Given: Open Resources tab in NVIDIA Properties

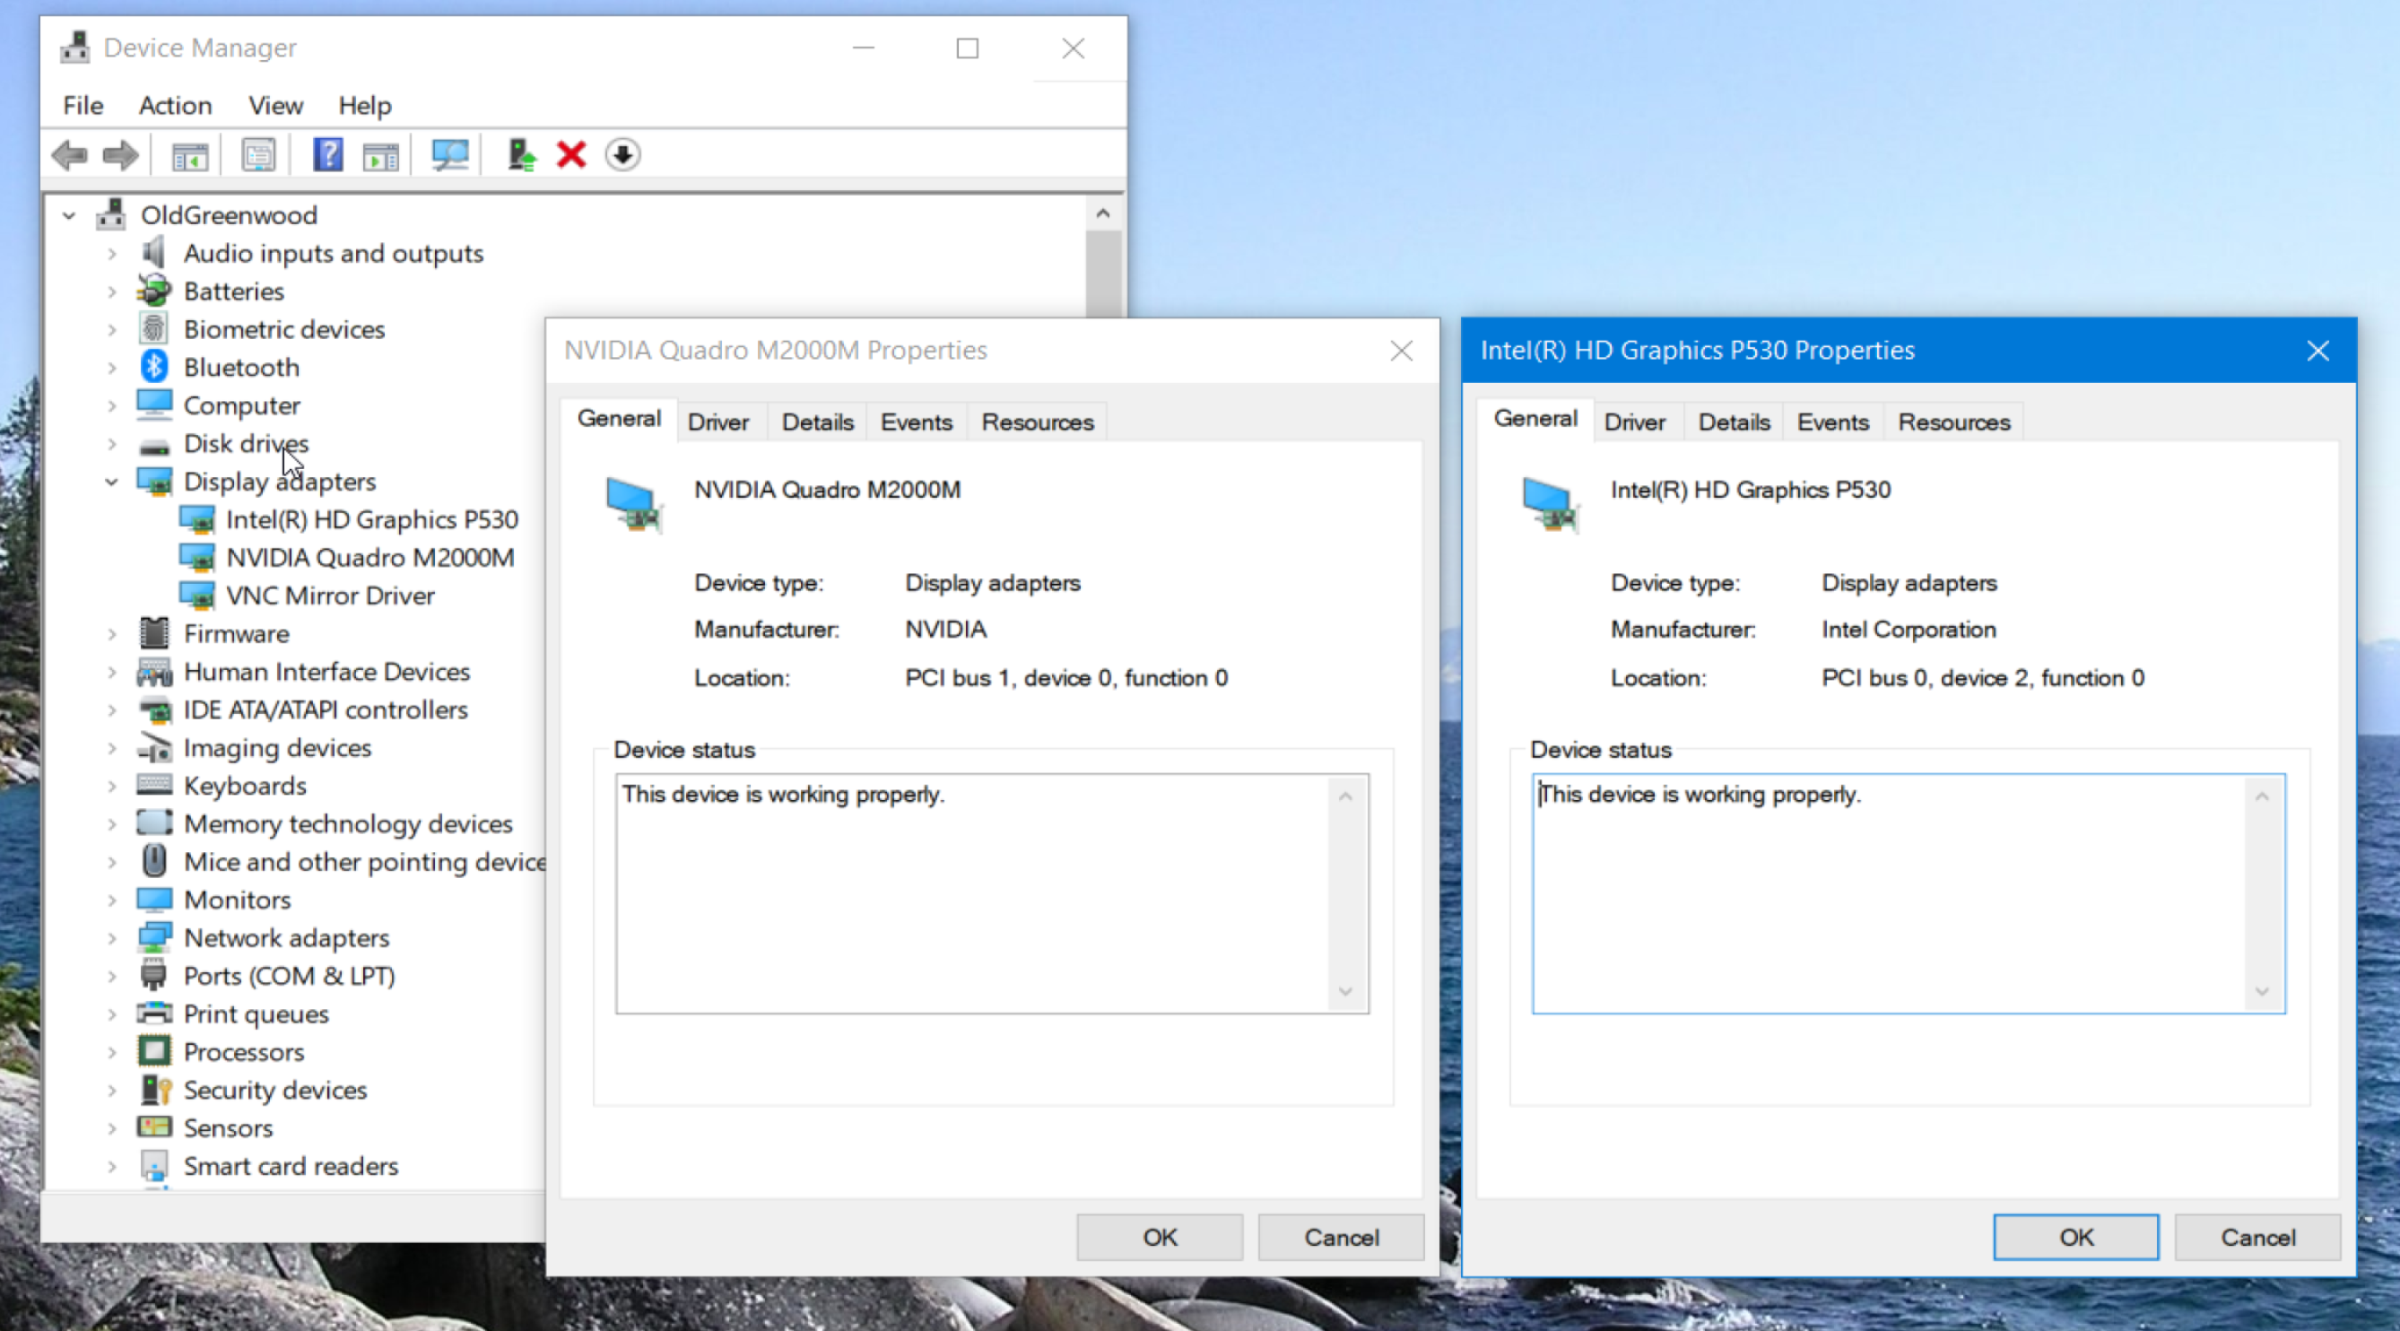Looking at the screenshot, I should (x=1037, y=422).
